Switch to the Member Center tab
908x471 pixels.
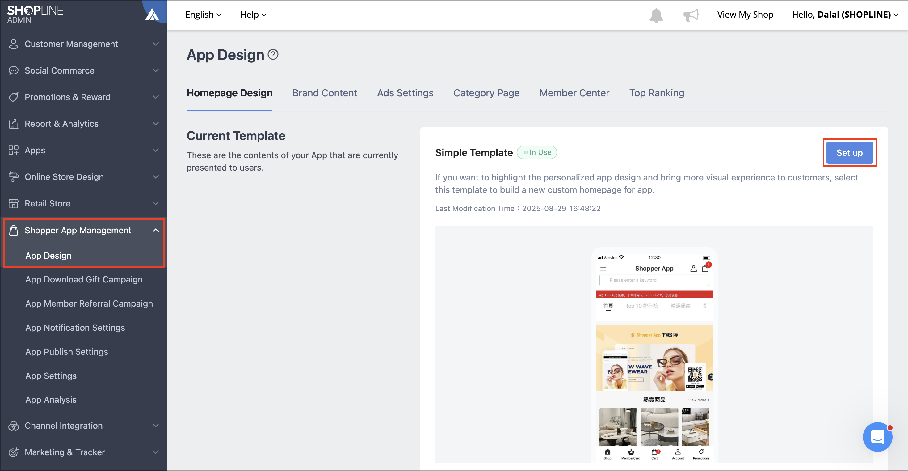pyautogui.click(x=574, y=93)
